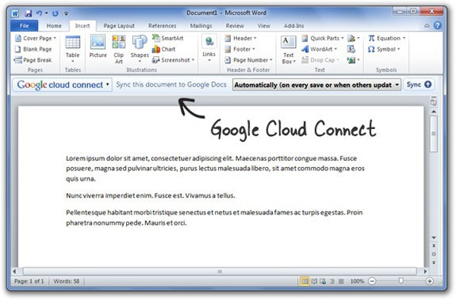Switch to Draft view

tap(341, 281)
